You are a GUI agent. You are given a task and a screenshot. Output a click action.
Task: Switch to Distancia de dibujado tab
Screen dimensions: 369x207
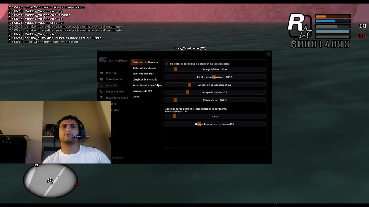[145, 62]
